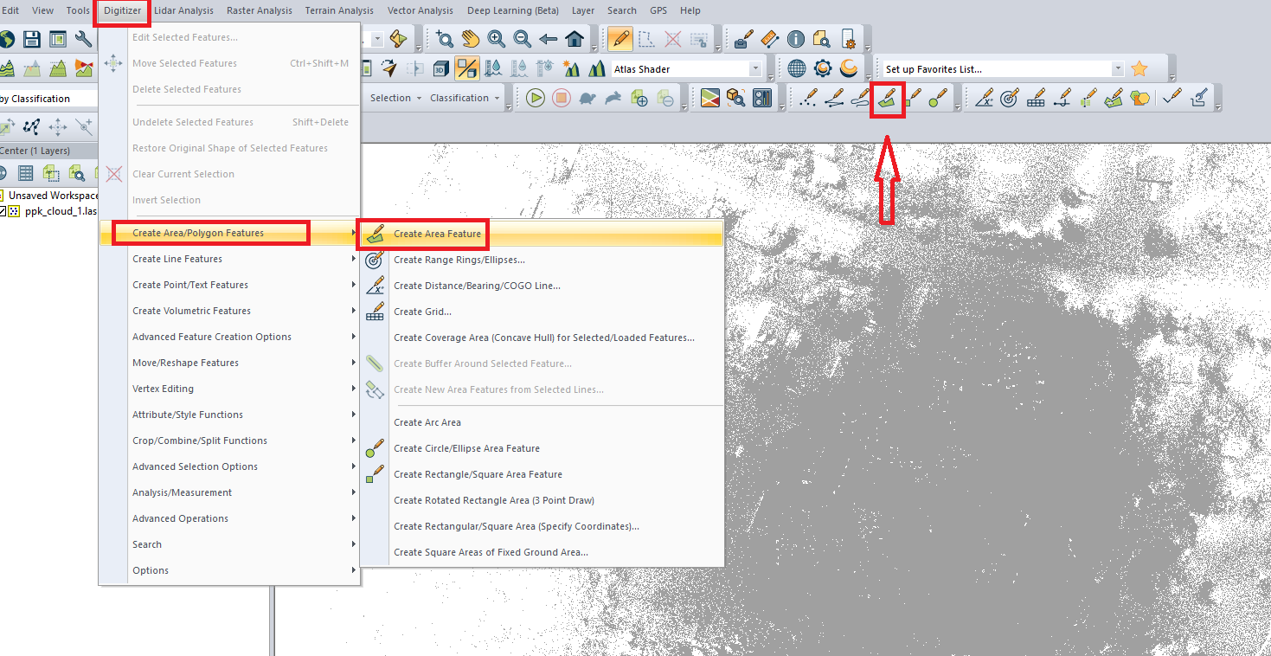
Task: Toggle the Favorites star button
Action: click(1139, 68)
